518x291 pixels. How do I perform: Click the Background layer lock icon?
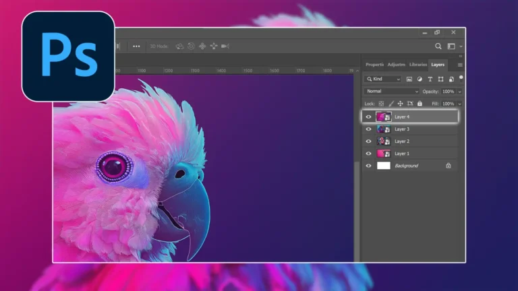tap(449, 166)
